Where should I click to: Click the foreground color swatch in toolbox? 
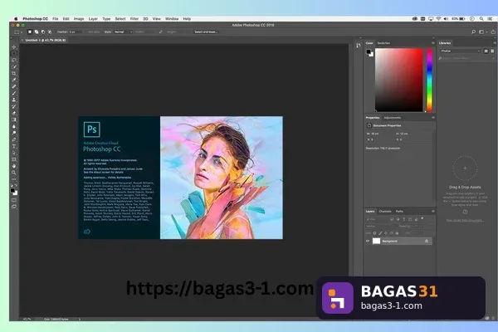(x=12, y=190)
